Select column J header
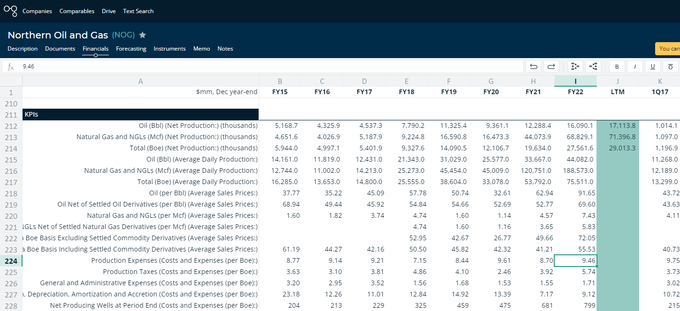 click(618, 81)
